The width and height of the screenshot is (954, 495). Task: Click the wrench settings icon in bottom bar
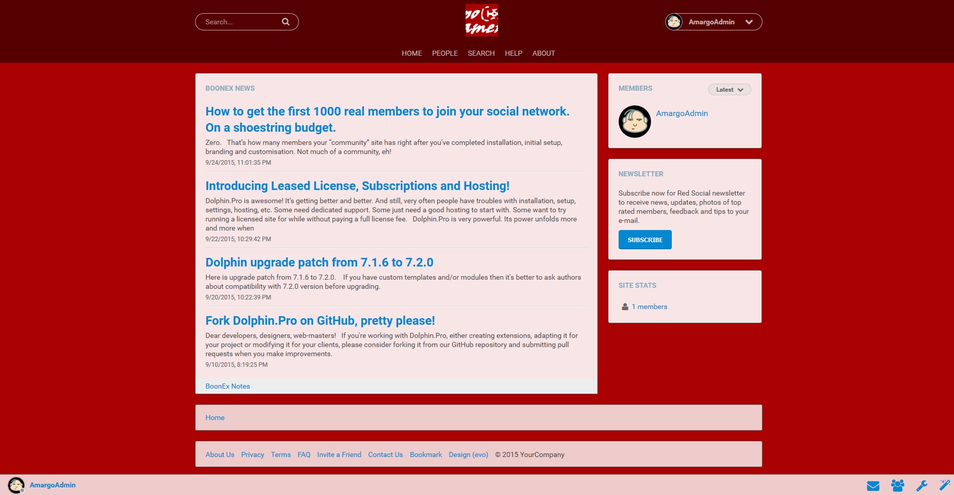pos(922,486)
